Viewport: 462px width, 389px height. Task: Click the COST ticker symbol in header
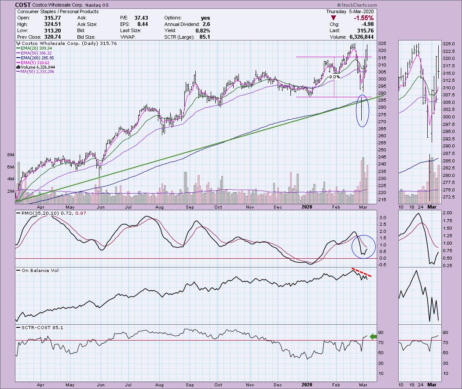point(23,5)
